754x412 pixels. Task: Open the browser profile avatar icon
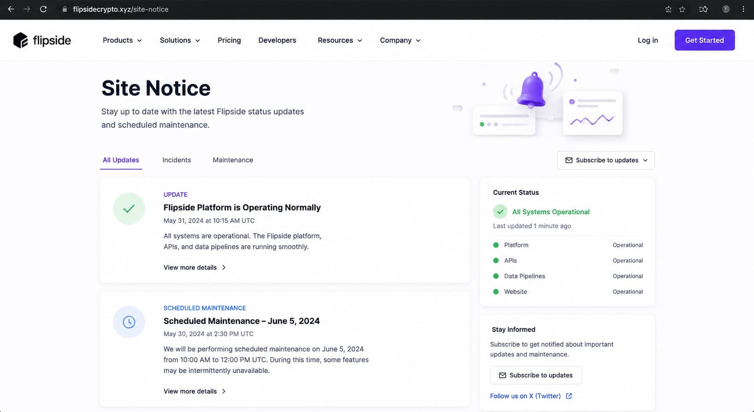pyautogui.click(x=726, y=9)
